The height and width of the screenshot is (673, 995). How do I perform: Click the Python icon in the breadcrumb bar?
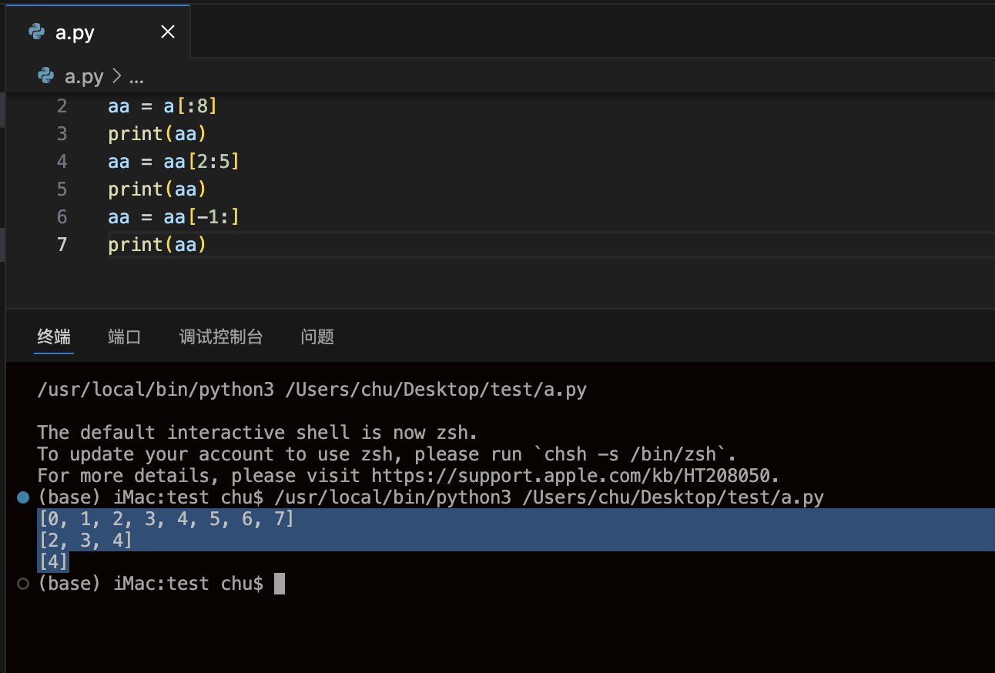(45, 76)
